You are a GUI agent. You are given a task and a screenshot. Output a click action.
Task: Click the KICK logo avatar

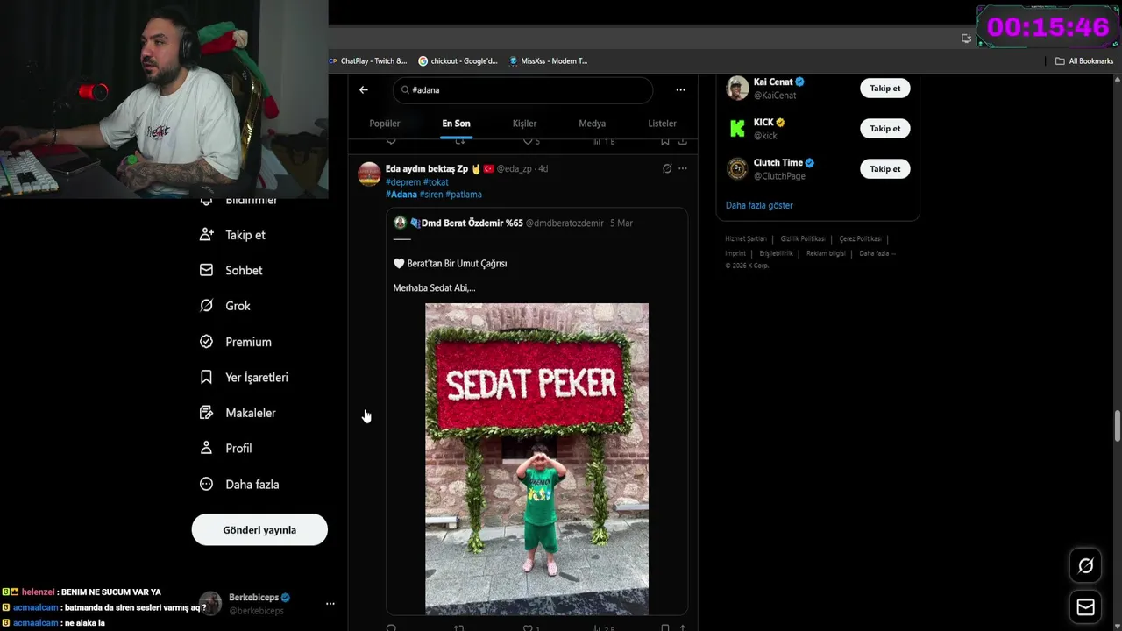click(x=737, y=128)
